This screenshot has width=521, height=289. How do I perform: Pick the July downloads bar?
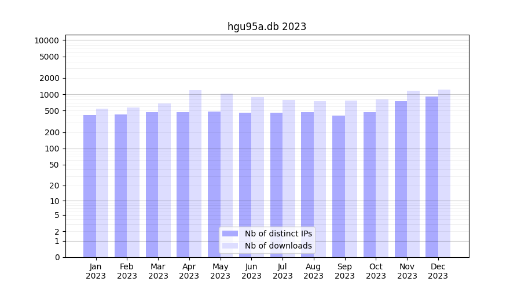289,179
